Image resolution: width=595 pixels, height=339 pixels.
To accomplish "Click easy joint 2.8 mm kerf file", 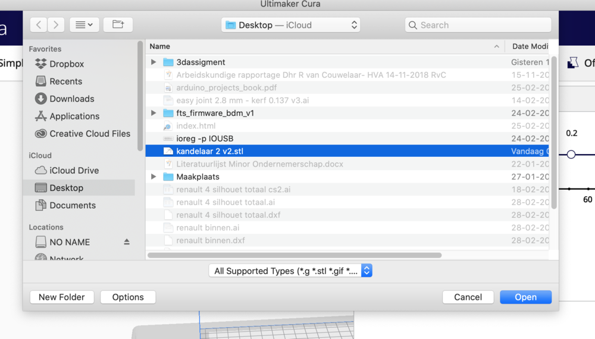I will [347, 101].
